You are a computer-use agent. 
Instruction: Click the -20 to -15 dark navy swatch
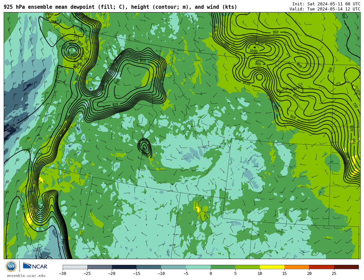point(124,267)
